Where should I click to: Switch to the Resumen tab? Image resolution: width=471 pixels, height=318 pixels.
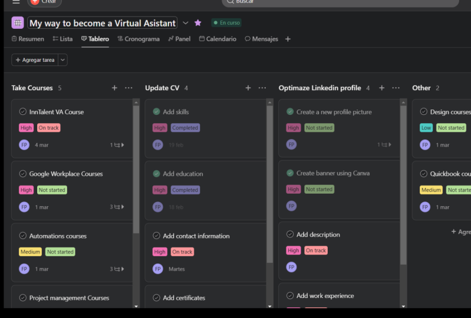(x=28, y=39)
